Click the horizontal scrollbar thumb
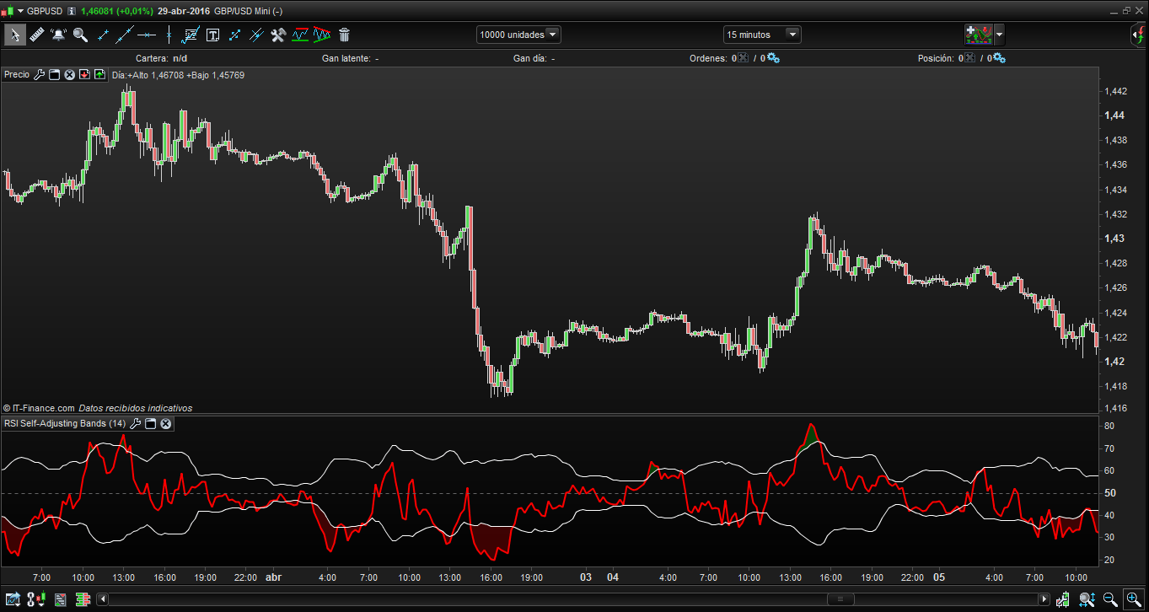 coord(840,599)
